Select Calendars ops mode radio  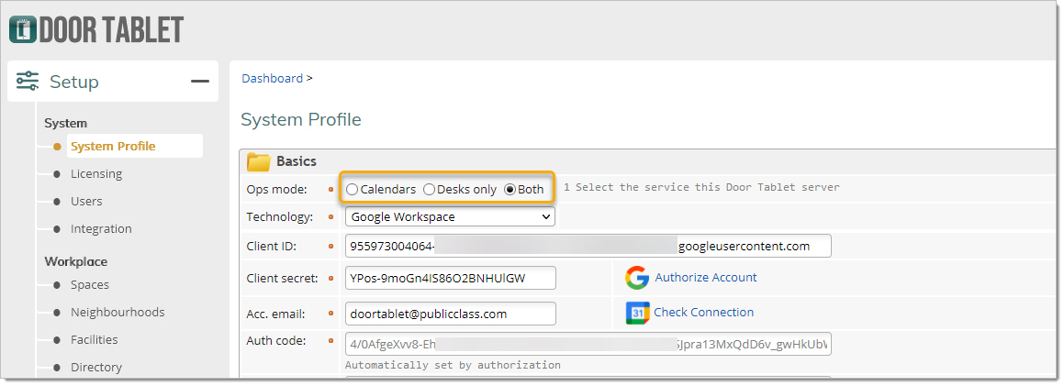(353, 190)
